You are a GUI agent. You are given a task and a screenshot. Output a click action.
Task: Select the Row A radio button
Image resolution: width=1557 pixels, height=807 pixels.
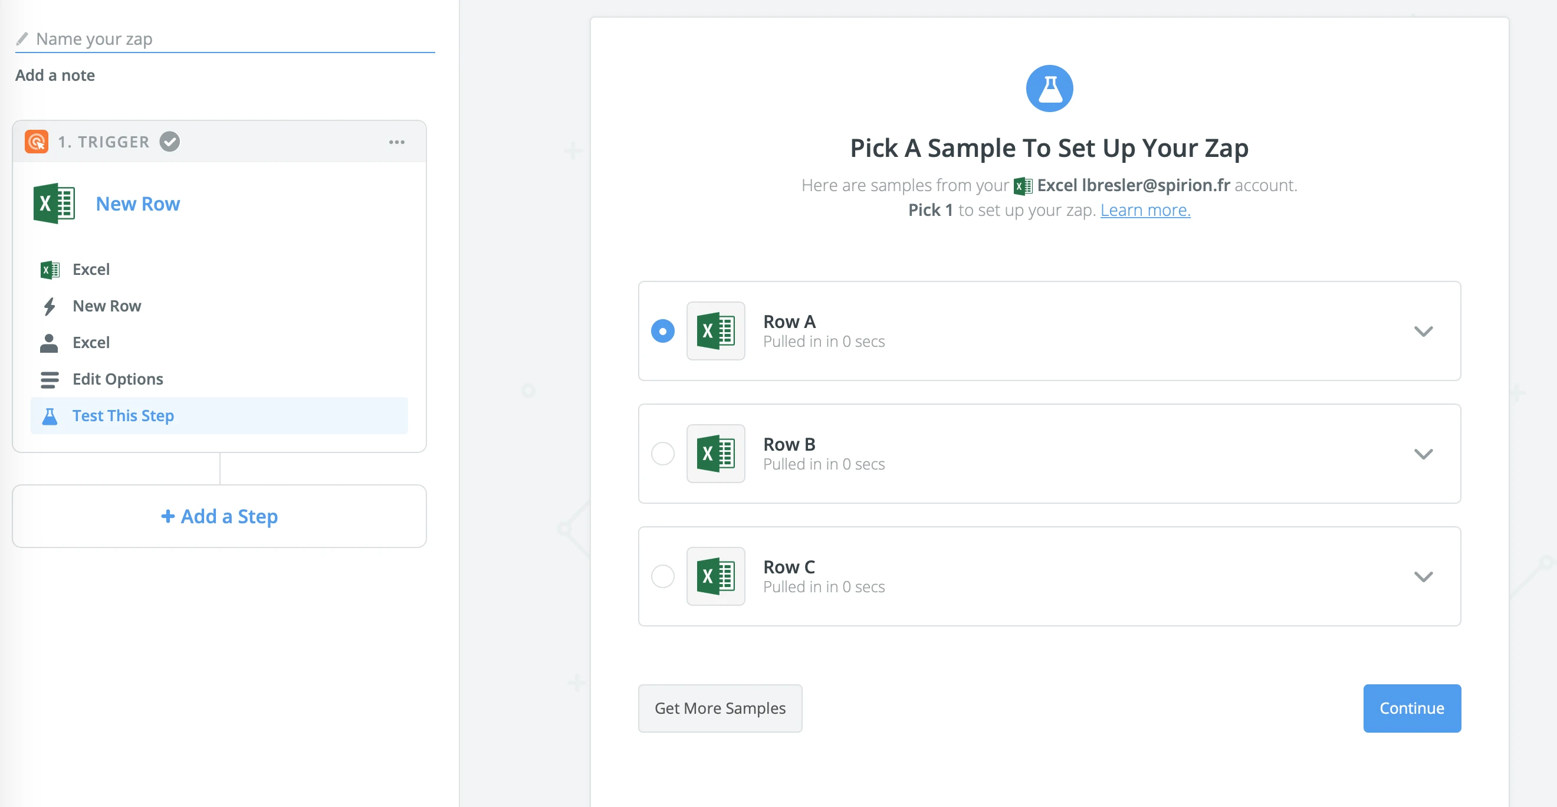662,332
